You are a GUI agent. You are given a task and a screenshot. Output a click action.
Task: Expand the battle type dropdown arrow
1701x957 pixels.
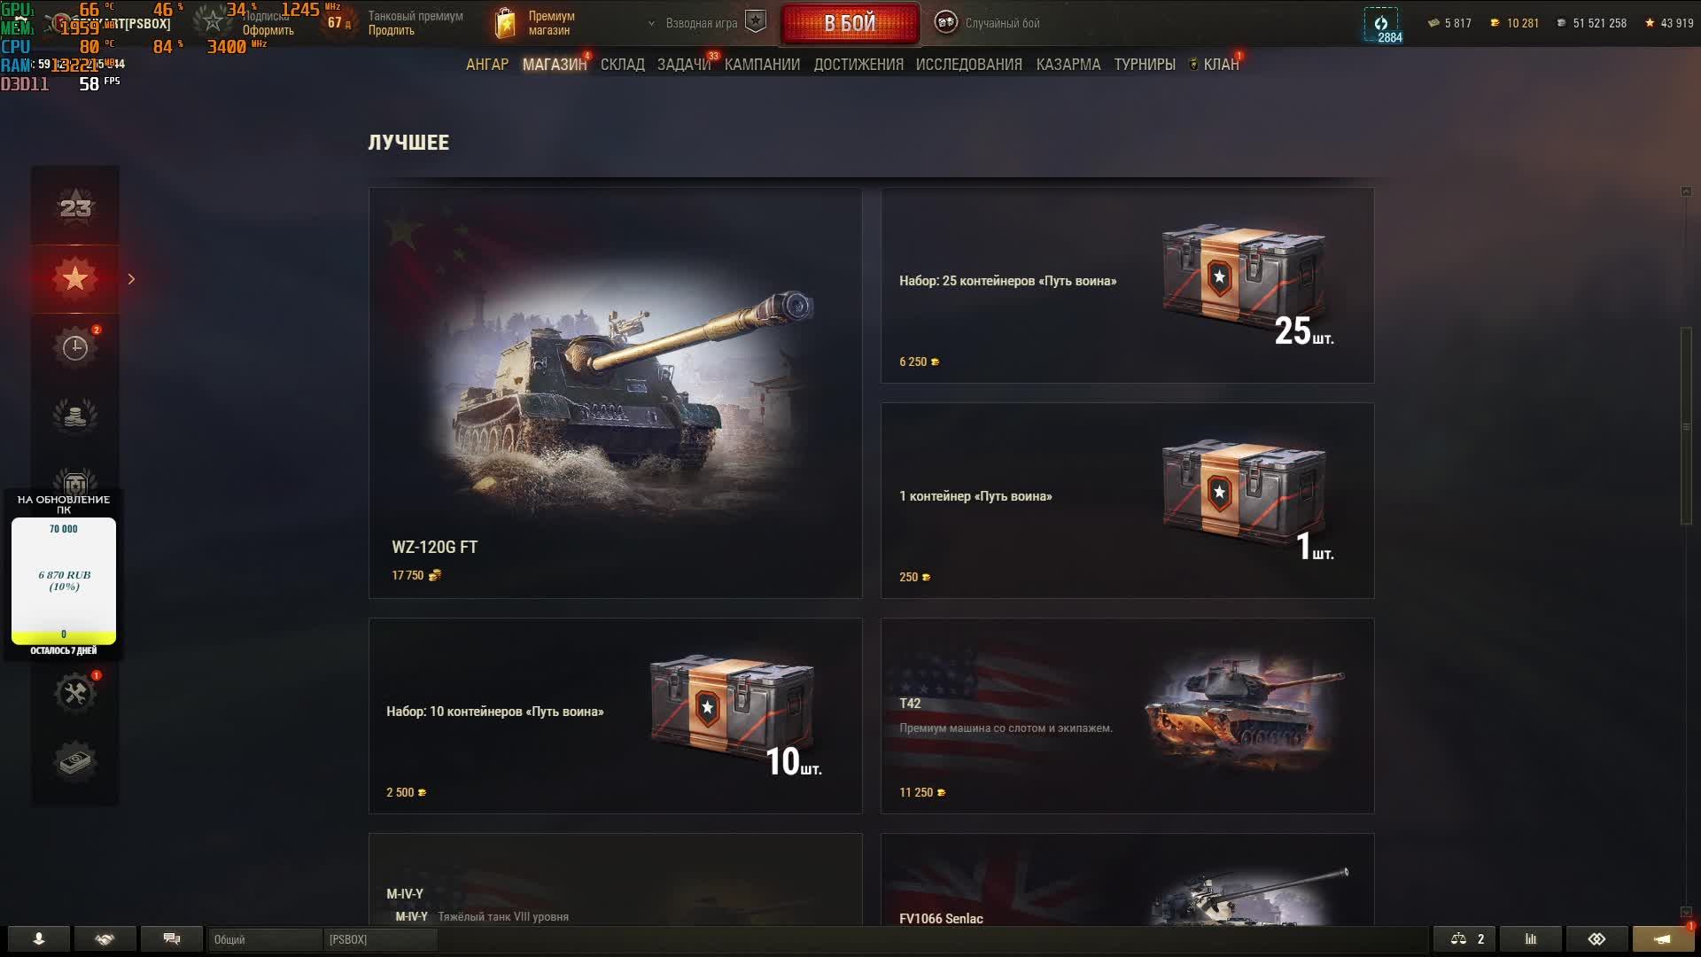click(651, 24)
